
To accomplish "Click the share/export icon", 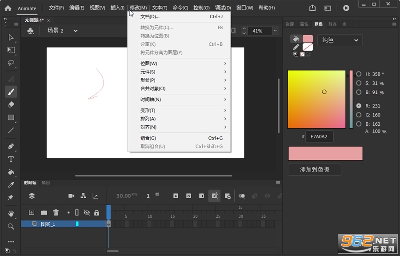I will [x=312, y=8].
